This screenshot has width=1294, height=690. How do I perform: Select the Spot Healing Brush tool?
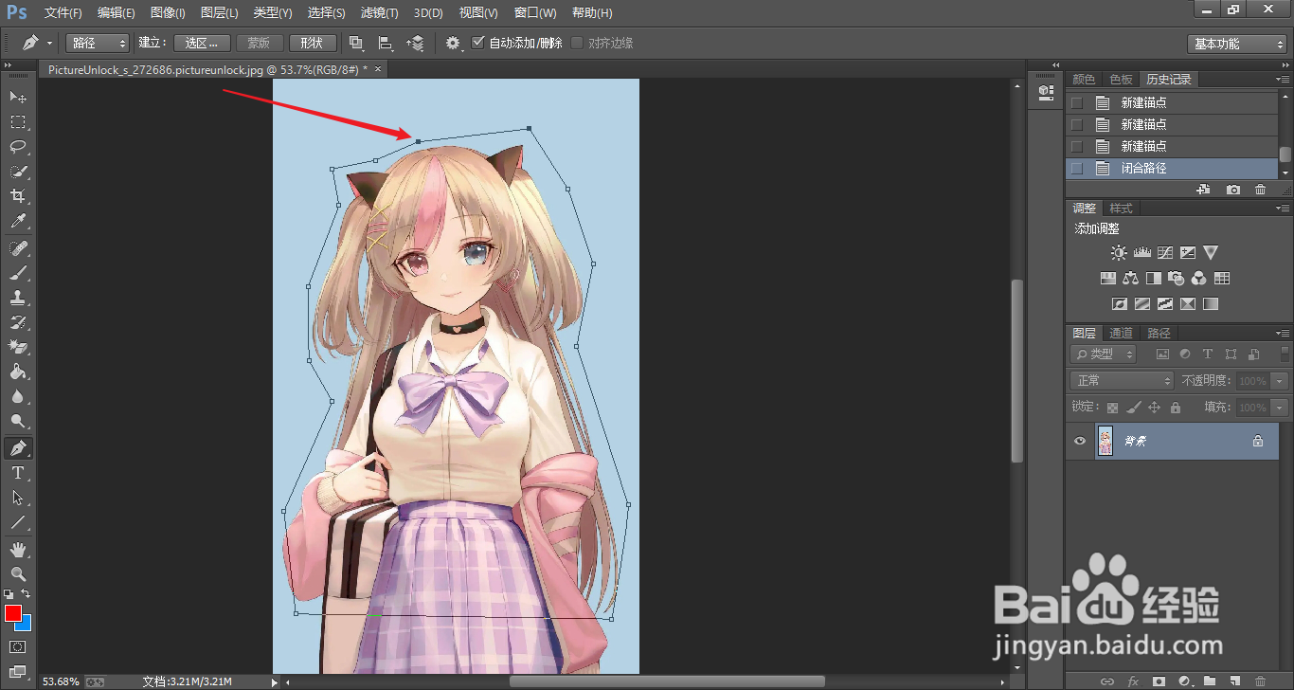point(18,248)
